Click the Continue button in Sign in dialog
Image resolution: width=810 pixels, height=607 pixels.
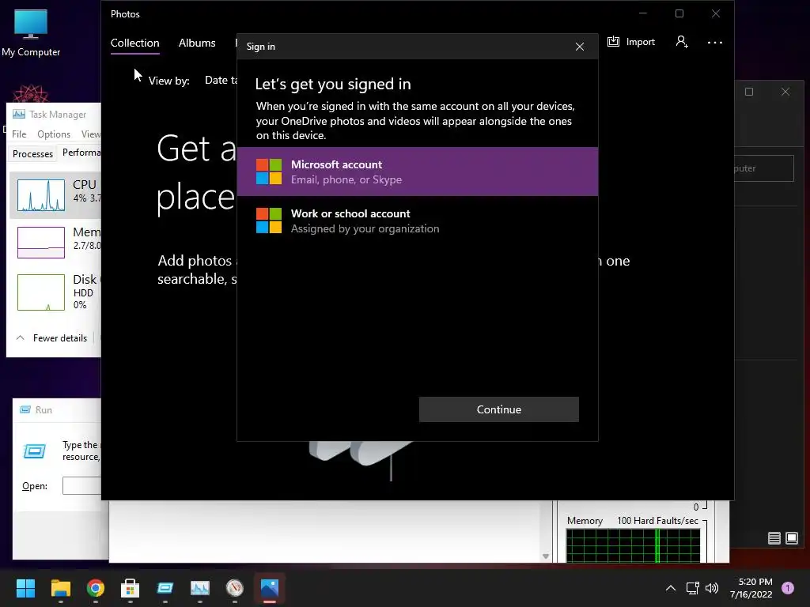pos(498,409)
